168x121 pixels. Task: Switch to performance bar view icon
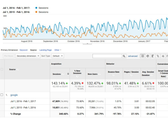[153, 56]
